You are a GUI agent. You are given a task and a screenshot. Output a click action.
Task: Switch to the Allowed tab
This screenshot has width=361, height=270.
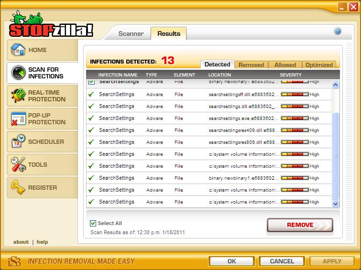pos(285,65)
